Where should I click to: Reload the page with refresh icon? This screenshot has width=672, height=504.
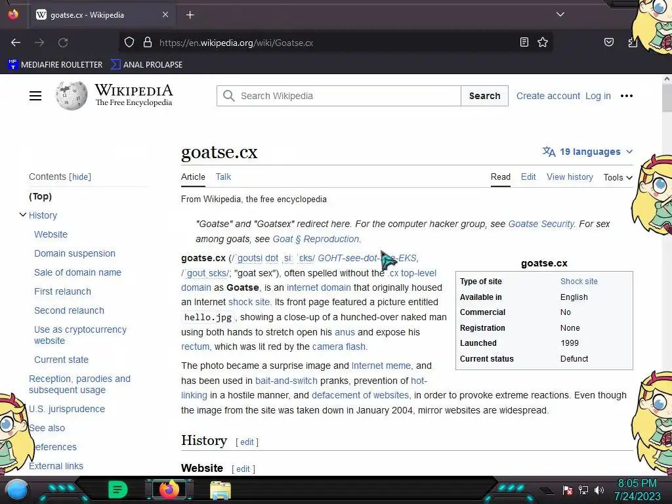63,43
